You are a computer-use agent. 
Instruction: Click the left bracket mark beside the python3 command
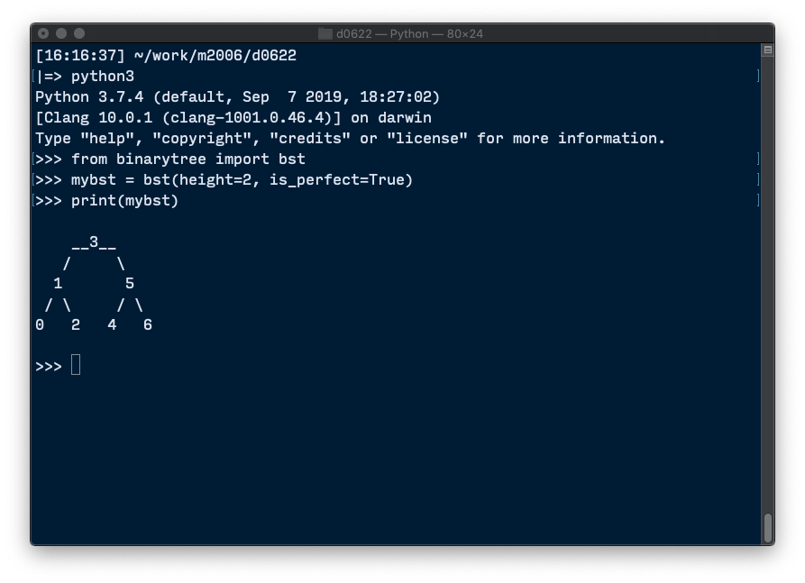pyautogui.click(x=34, y=77)
